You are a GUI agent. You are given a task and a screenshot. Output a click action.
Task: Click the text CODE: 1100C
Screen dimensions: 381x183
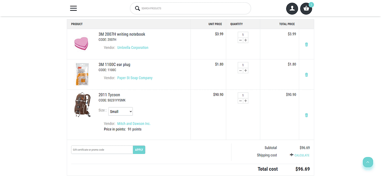[107, 70]
